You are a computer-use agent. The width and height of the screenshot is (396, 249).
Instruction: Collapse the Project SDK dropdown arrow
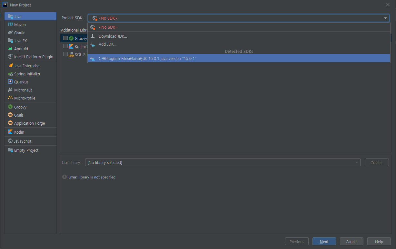pos(385,18)
